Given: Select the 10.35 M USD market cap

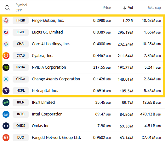Looking at the screenshot, I should pyautogui.click(x=151, y=44).
